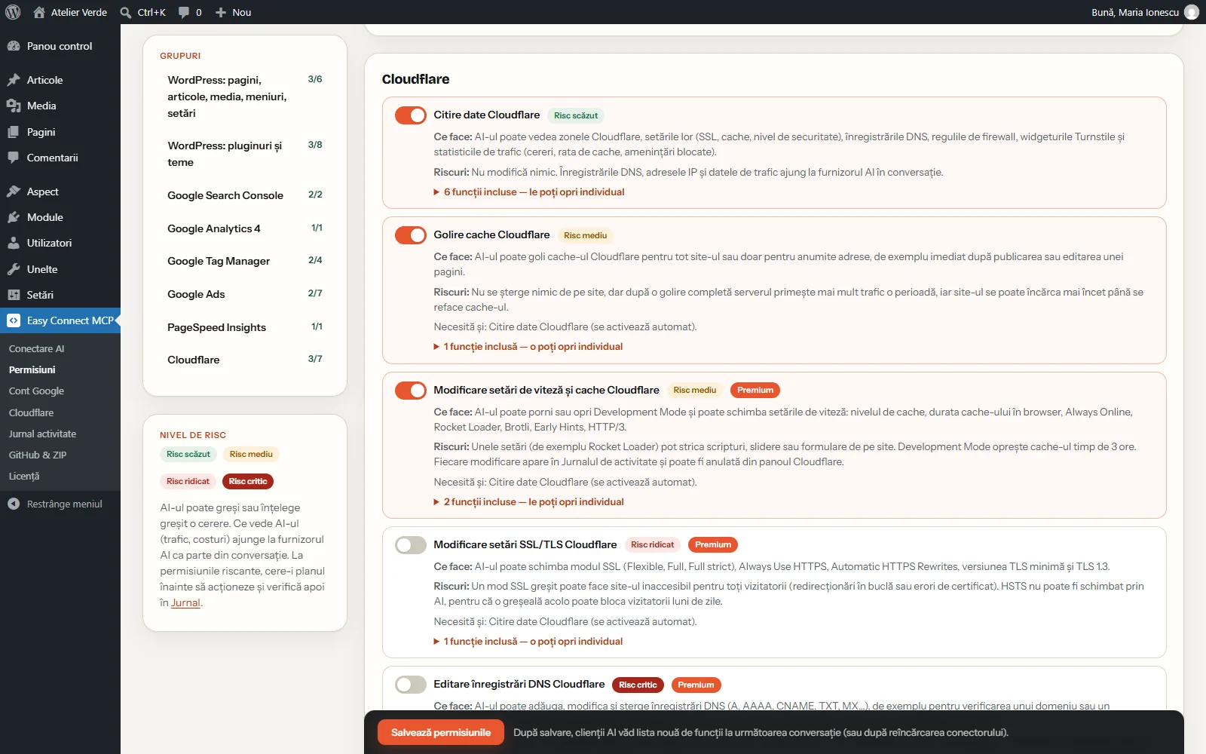
Task: Click Maria Ionescu's avatar icon
Action: (1192, 12)
